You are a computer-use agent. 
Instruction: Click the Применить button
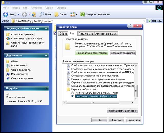(x=134, y=120)
